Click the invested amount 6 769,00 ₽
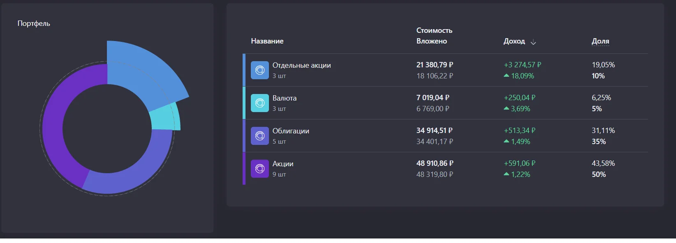 pyautogui.click(x=433, y=109)
